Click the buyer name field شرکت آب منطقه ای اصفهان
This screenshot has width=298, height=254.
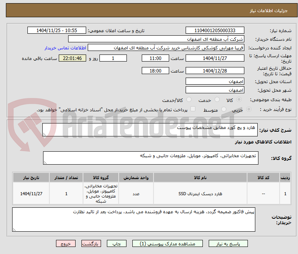coord(156,39)
